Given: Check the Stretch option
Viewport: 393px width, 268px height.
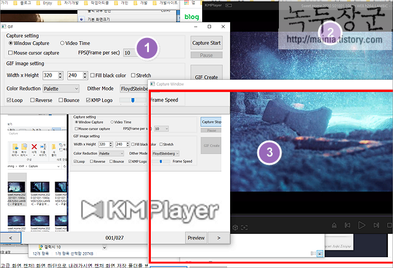Looking at the screenshot, I should 133,75.
